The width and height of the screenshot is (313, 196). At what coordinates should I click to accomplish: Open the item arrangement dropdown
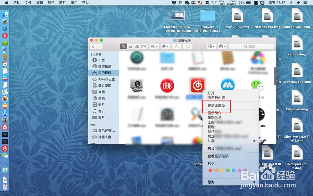(x=154, y=46)
